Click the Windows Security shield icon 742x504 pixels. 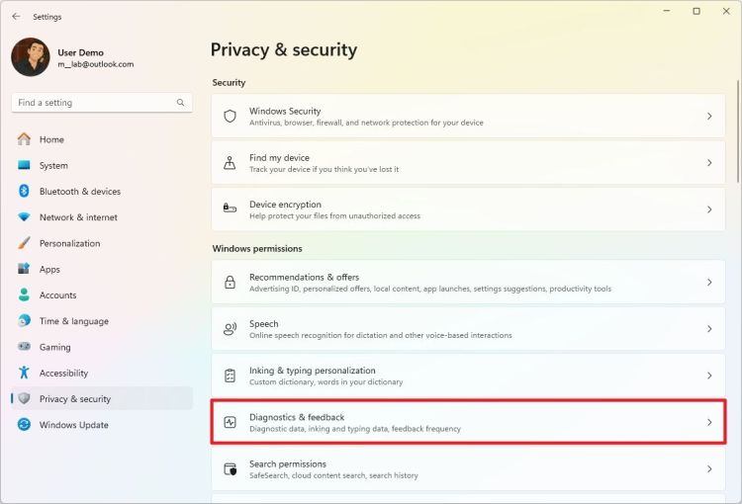pos(231,116)
